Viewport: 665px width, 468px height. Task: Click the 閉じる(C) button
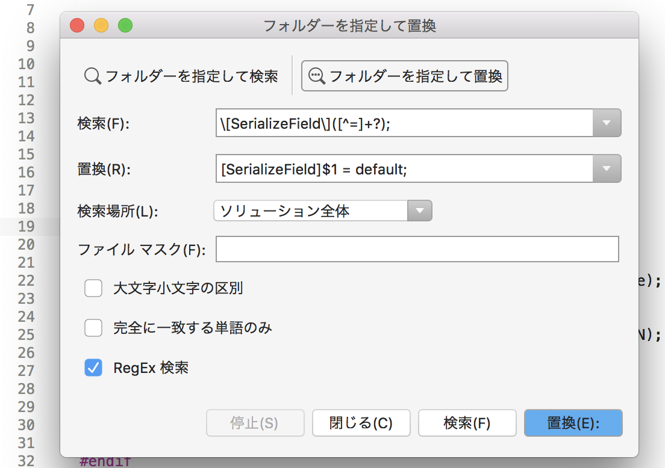(x=361, y=423)
